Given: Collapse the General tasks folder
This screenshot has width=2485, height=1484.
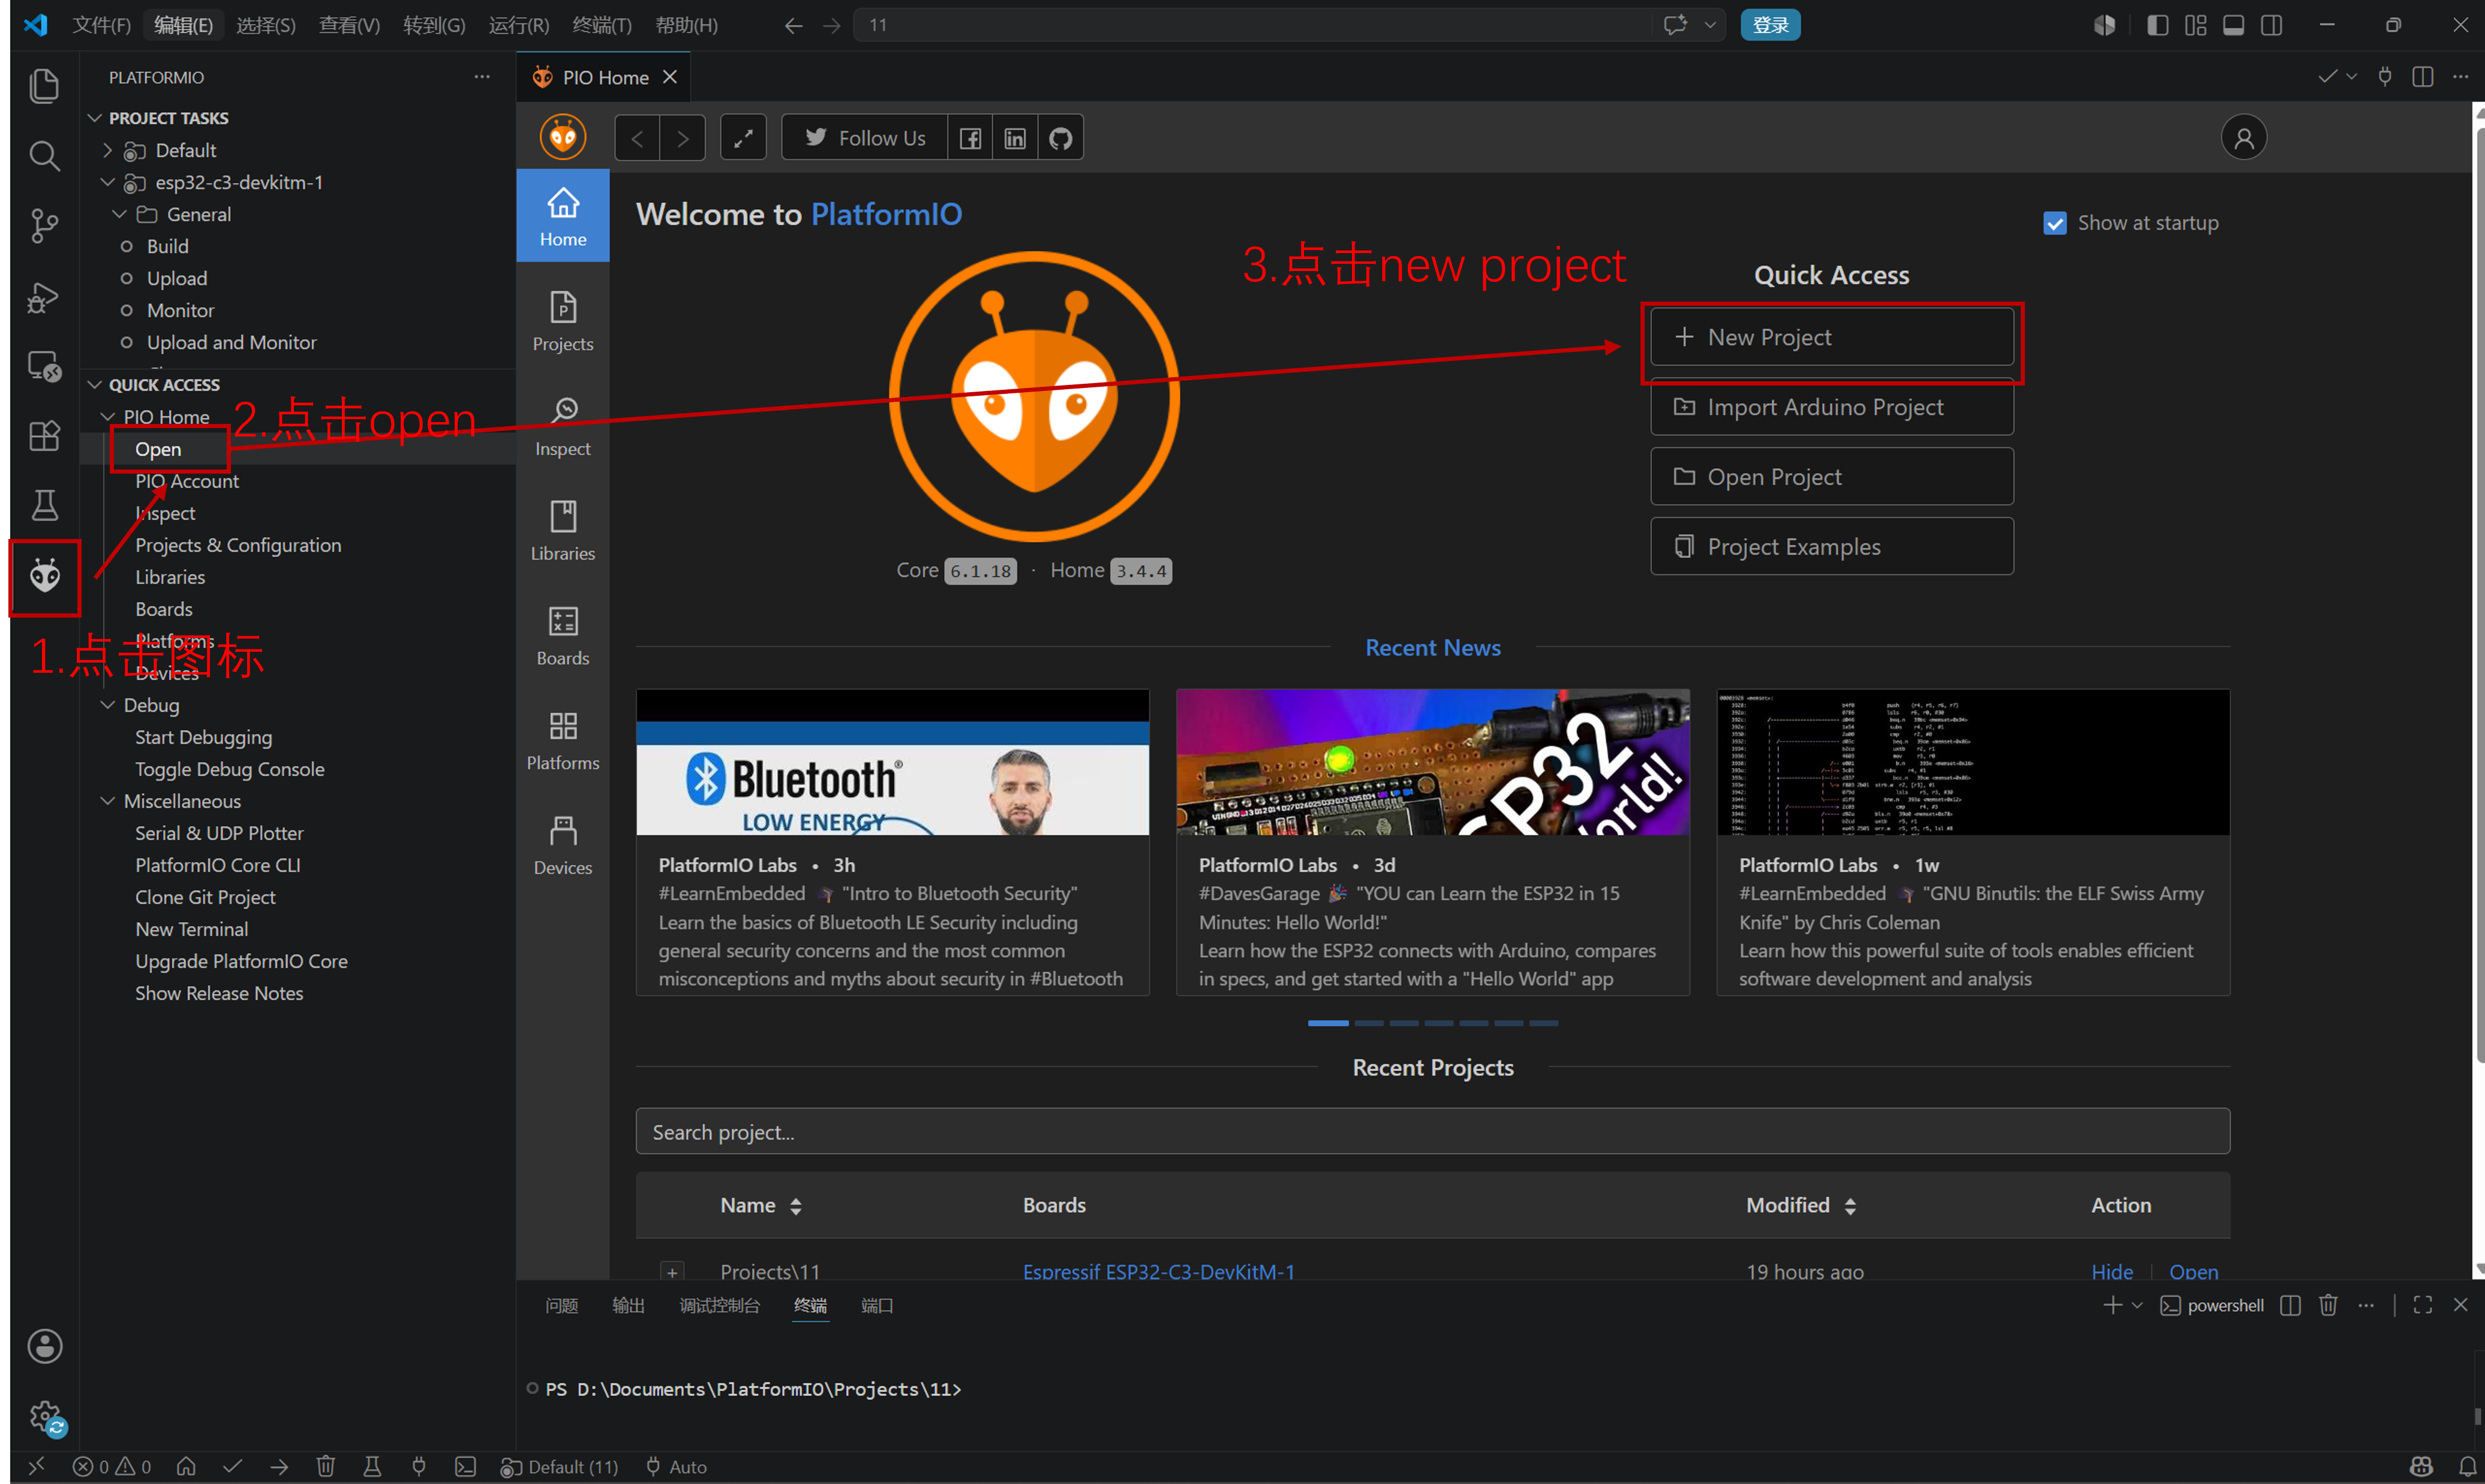Looking at the screenshot, I should point(120,214).
